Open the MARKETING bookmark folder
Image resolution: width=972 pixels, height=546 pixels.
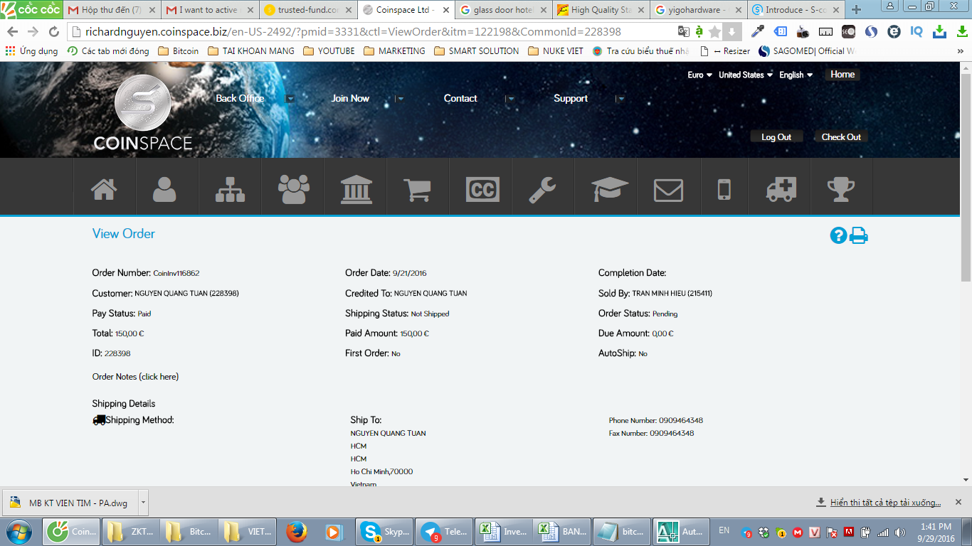coord(394,51)
